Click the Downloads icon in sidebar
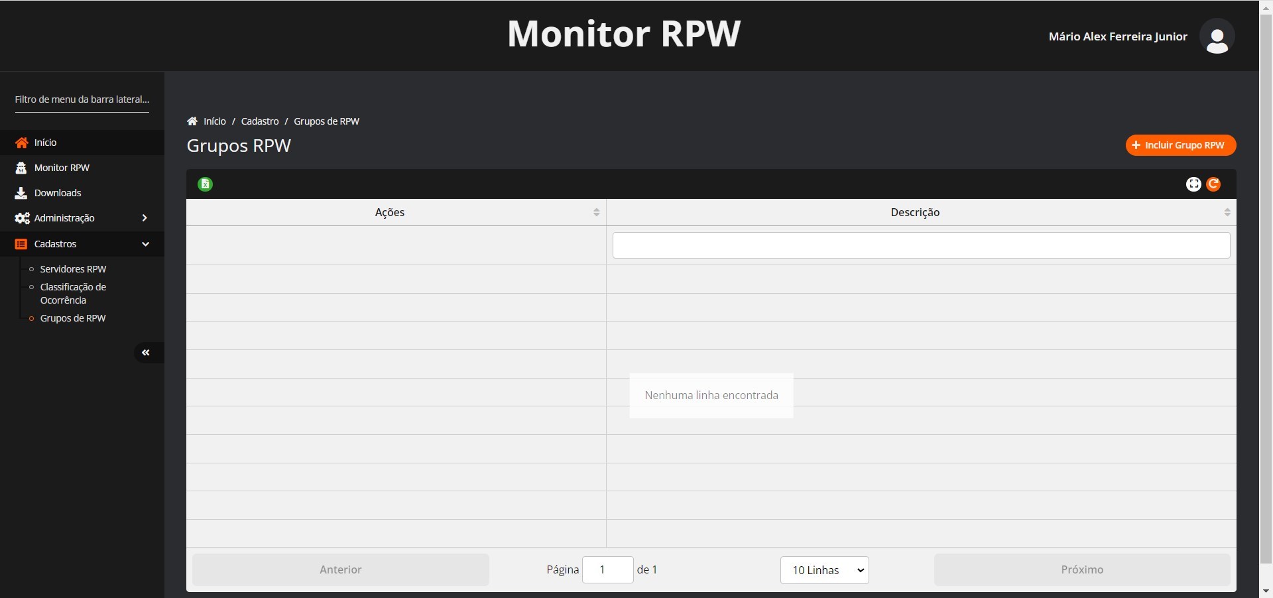 (21, 193)
